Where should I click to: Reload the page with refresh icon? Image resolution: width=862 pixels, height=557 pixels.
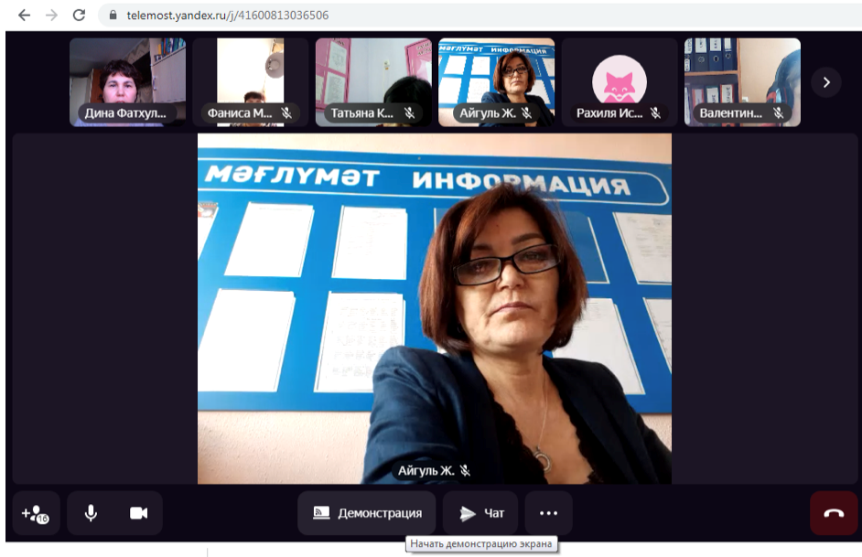[x=79, y=16]
